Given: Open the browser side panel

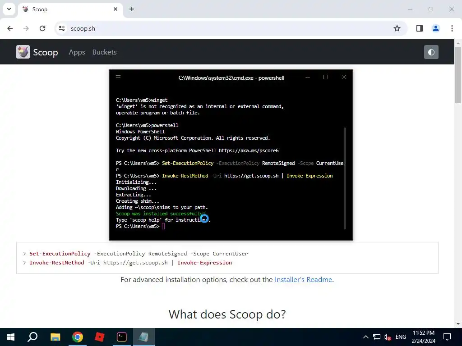Looking at the screenshot, I should [x=419, y=28].
